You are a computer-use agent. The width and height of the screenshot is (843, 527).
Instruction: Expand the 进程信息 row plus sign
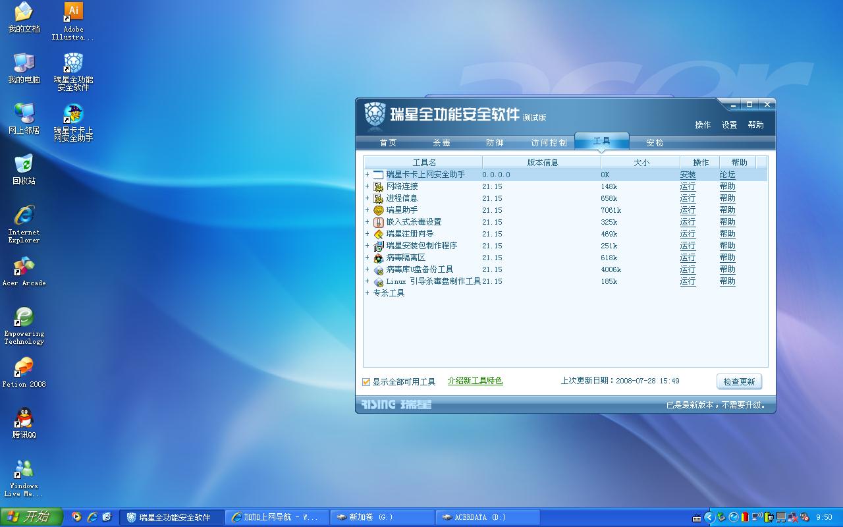367,198
